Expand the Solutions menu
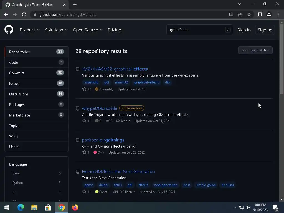Screen dimensions: 284x213 click(x=56, y=30)
